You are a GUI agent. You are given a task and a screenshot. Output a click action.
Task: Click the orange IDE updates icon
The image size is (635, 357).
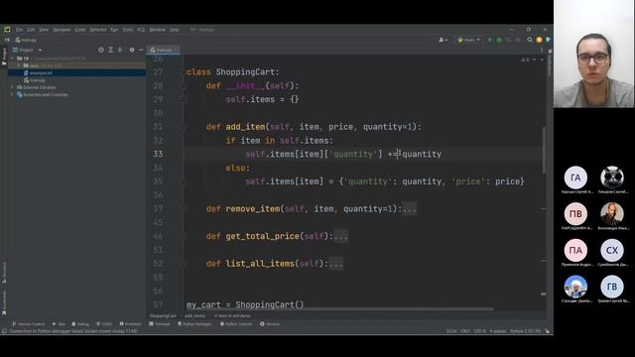539,40
